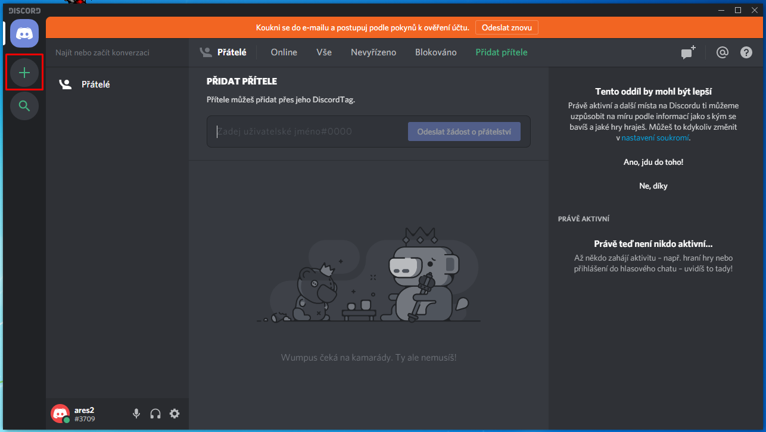Open mentions with the @ icon
The image size is (766, 432).
coord(722,52)
